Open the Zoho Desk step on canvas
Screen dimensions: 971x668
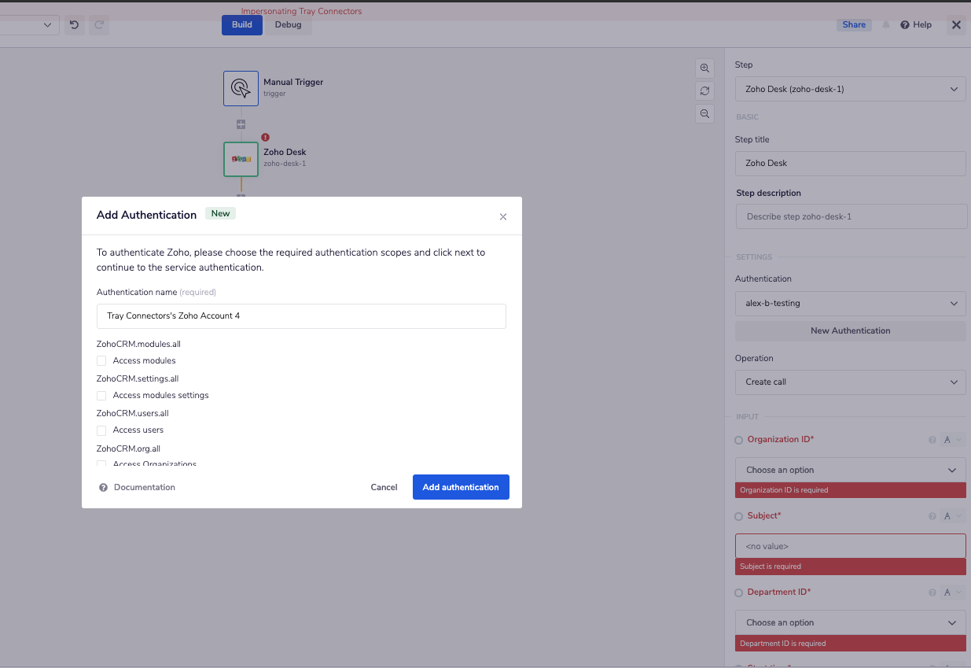pos(241,159)
